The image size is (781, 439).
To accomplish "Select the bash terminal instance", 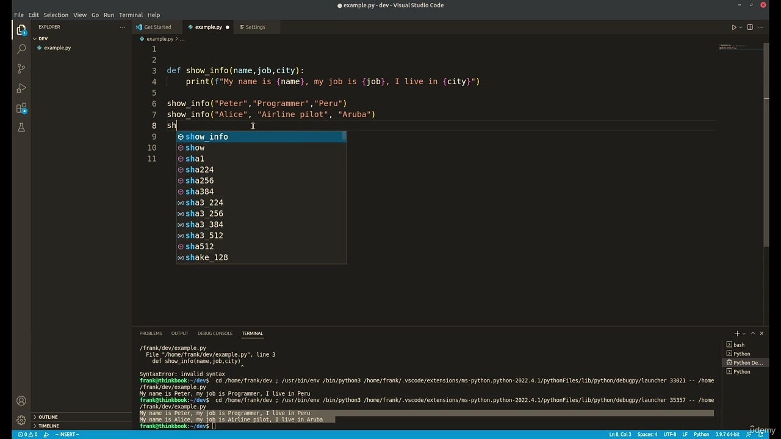I will point(744,345).
